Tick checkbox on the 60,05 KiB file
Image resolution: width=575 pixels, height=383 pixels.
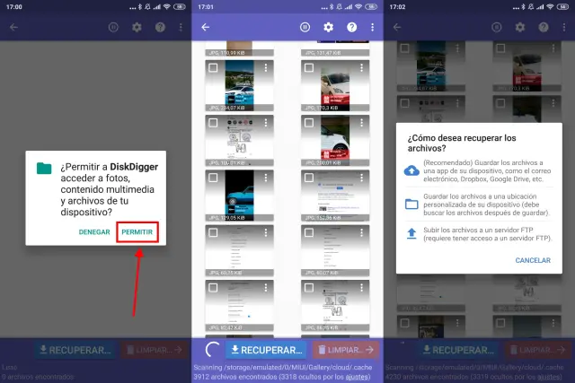pos(212,232)
